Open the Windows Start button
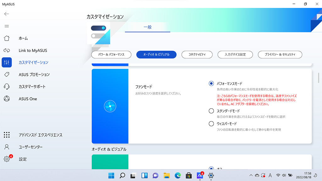Screen dimensions: 322x181 [111, 175]
